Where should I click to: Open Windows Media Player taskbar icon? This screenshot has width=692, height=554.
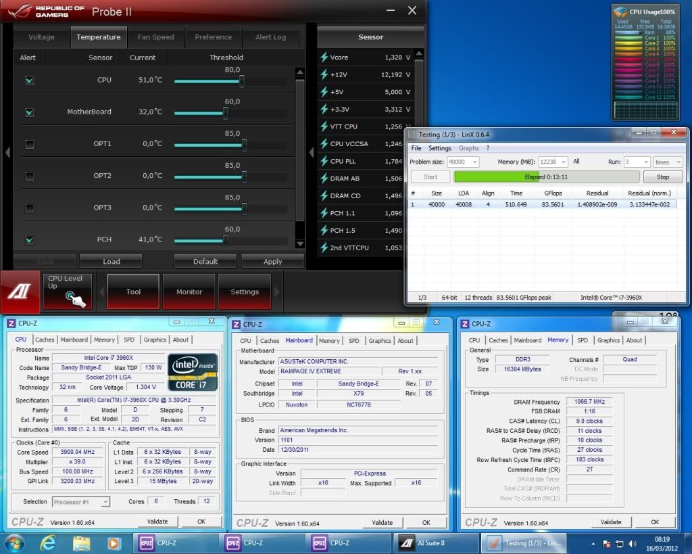(114, 543)
